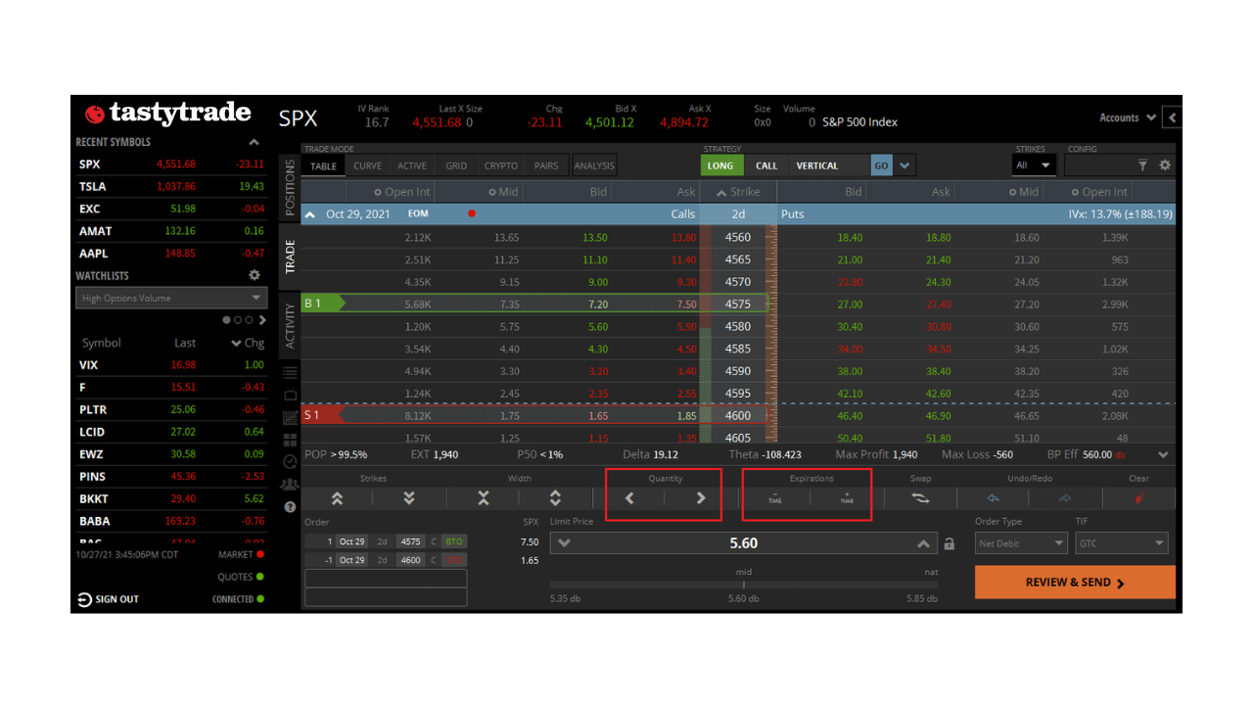Select the VERTICAL strategy button
This screenshot has height=705, width=1253.
tap(830, 165)
